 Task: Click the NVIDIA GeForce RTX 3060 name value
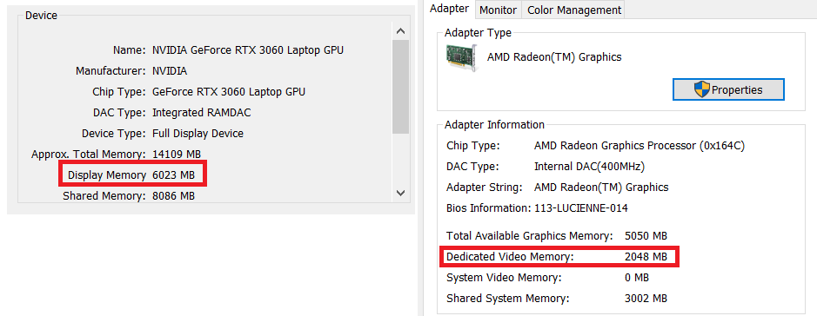[x=247, y=50]
